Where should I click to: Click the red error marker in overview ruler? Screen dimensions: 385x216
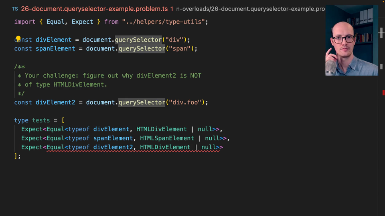tap(383, 93)
